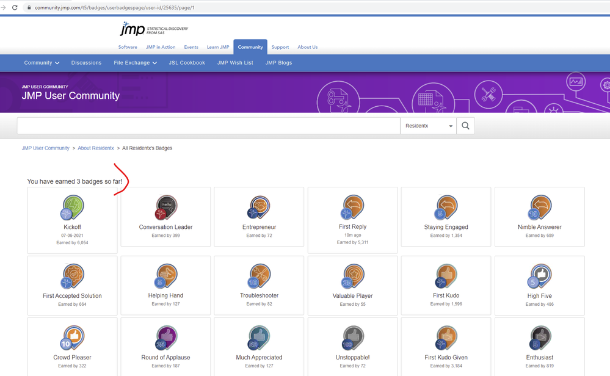Click About Residentx breadcrumb link
This screenshot has height=376, width=610.
(x=96, y=148)
